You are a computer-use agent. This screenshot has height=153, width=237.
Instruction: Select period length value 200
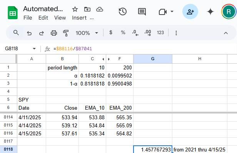click(x=120, y=67)
